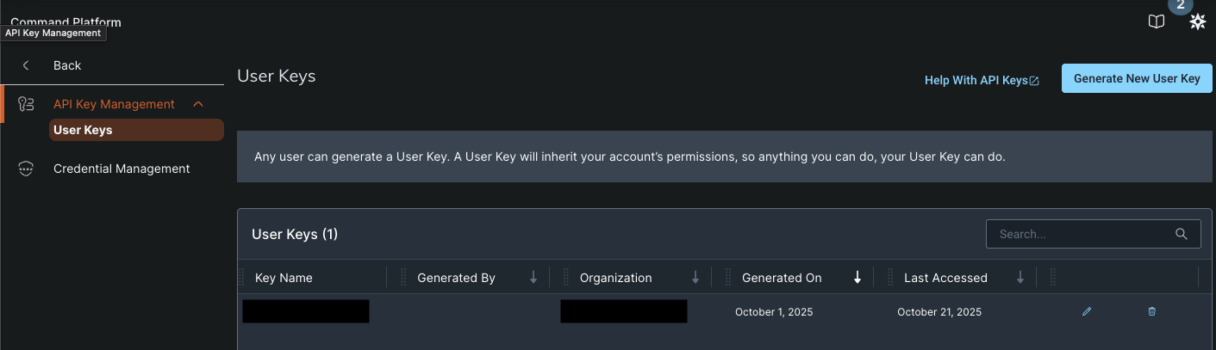1216x350 pixels.
Task: Grab the Key Name column drag handle
Action: 242,278
